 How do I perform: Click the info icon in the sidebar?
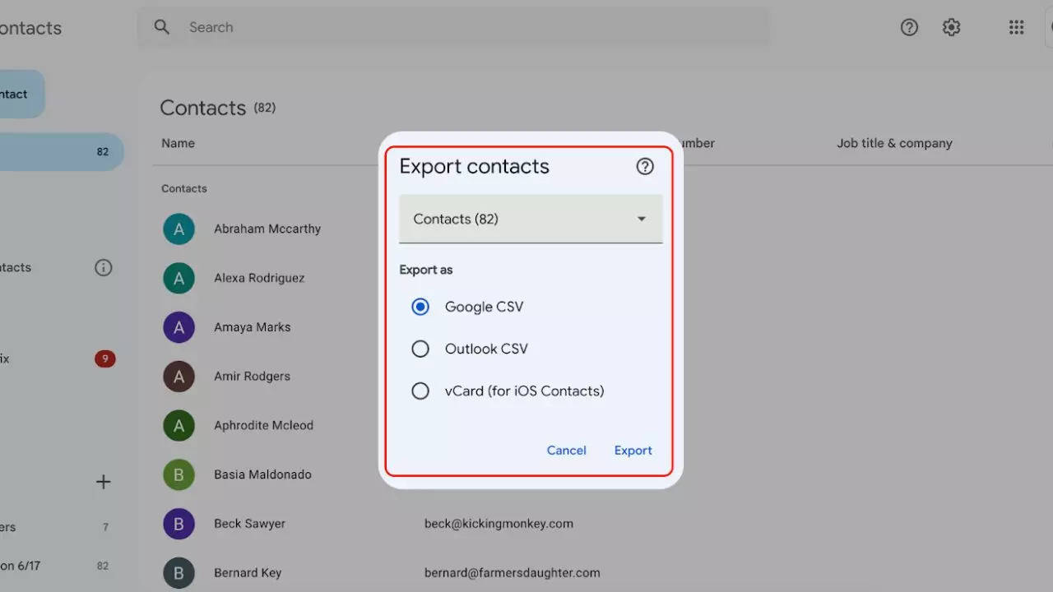(103, 267)
